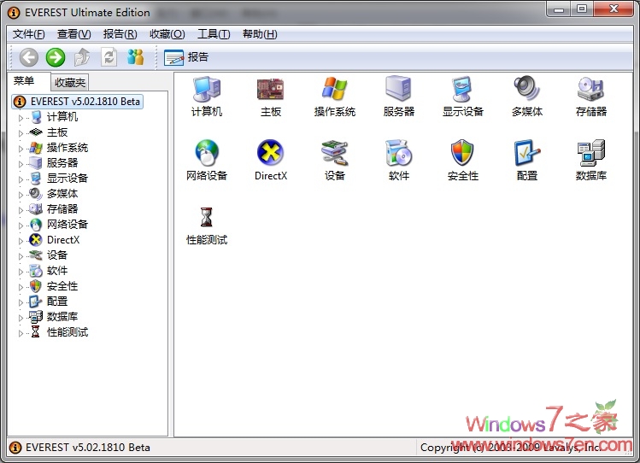Select 网络设备 in the left tree
Image resolution: width=640 pixels, height=463 pixels.
coord(68,225)
